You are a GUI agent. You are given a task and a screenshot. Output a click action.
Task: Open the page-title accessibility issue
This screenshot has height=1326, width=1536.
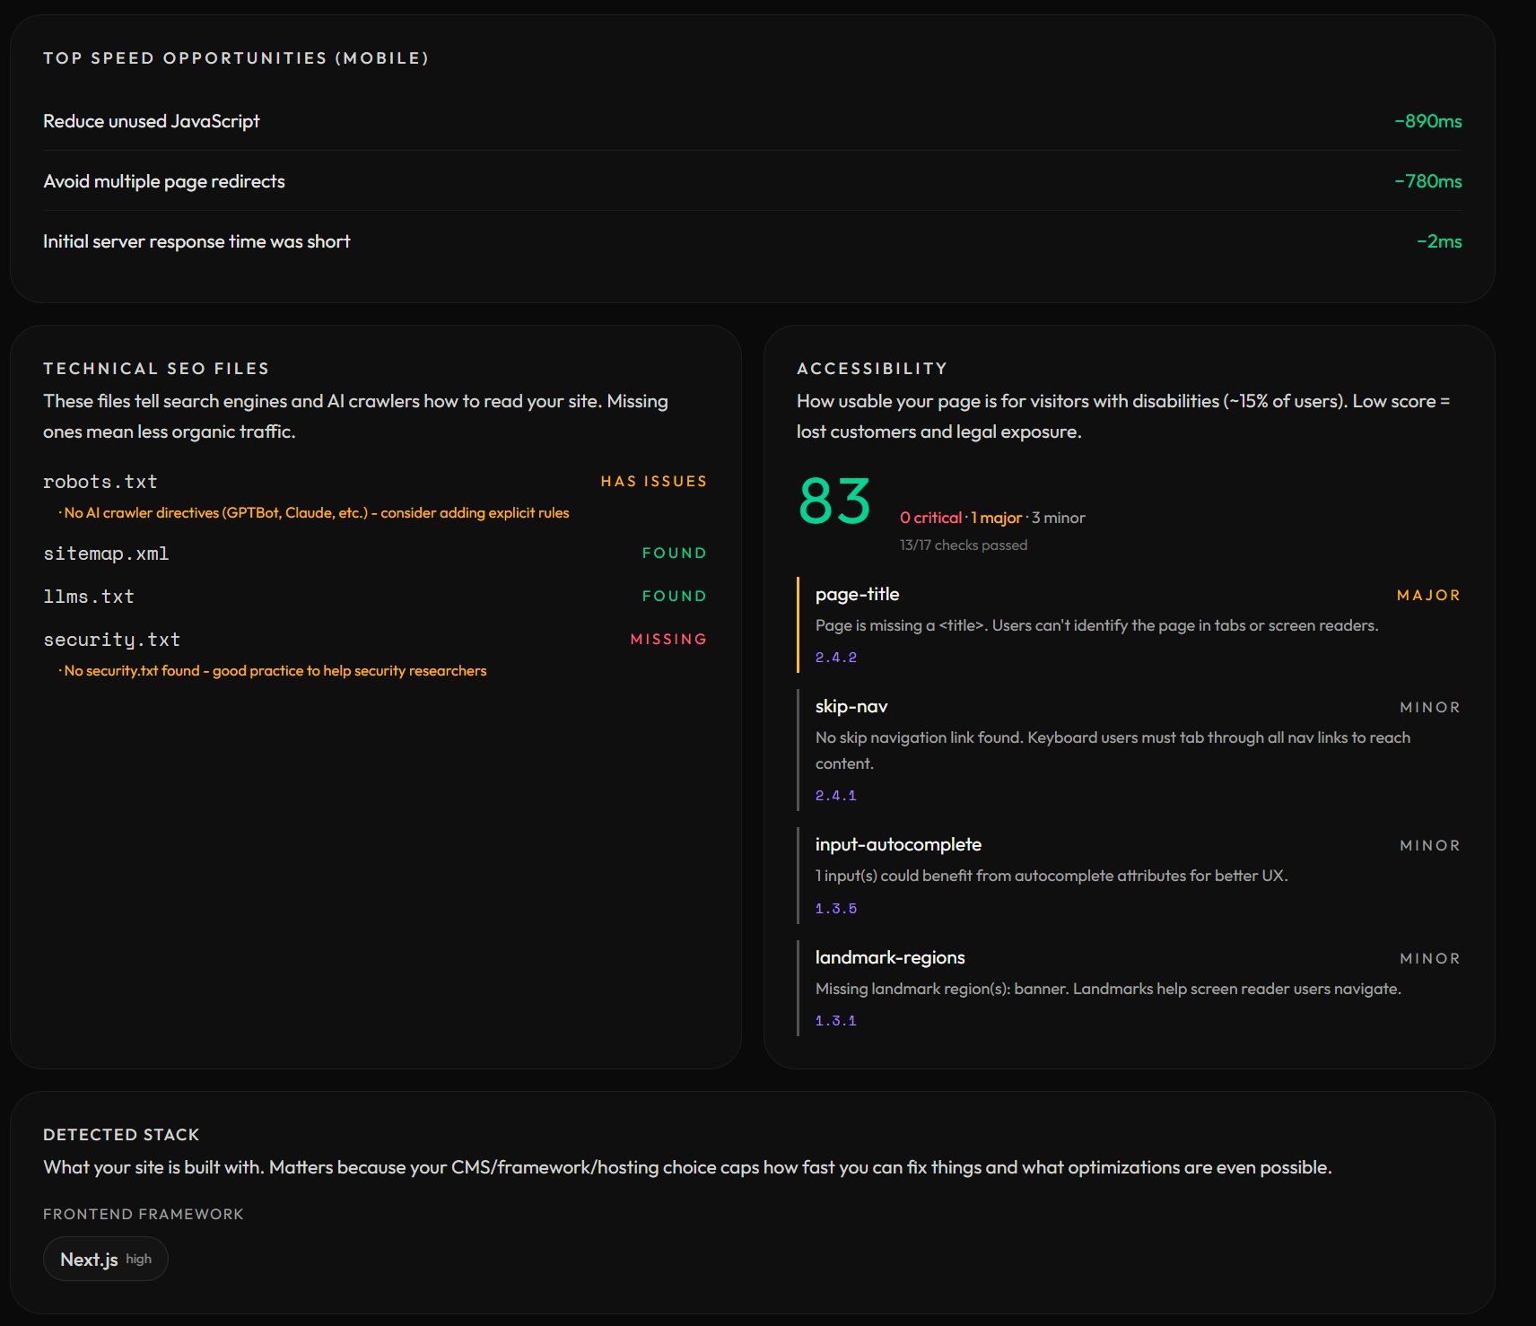(857, 594)
